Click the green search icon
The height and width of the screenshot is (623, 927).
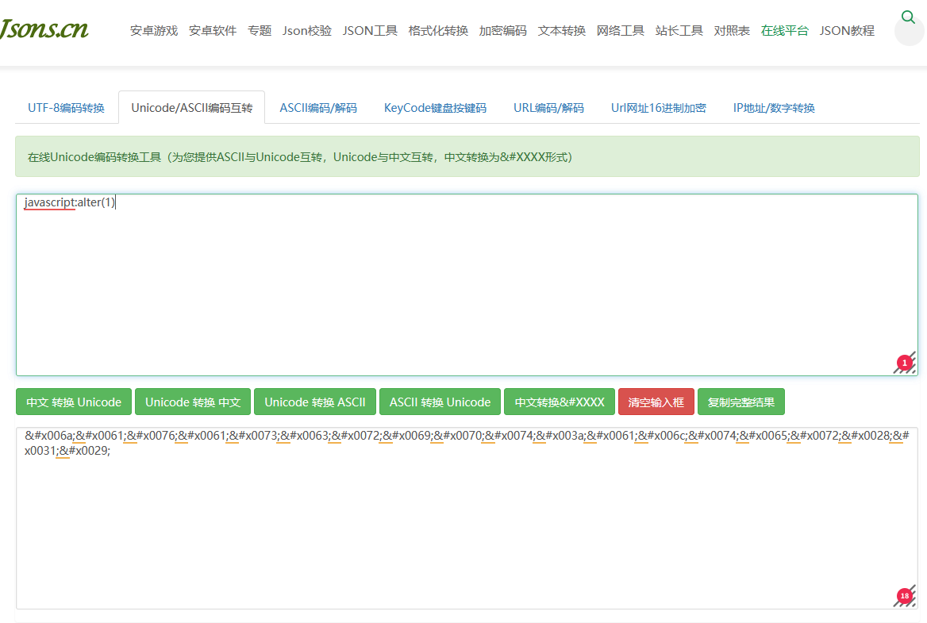(908, 15)
